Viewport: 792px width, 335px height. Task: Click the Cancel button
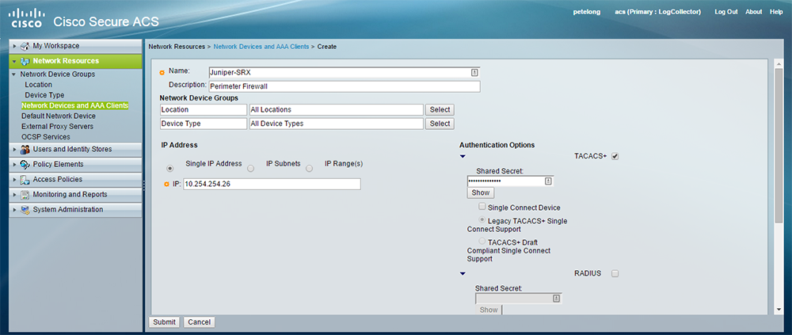click(199, 322)
